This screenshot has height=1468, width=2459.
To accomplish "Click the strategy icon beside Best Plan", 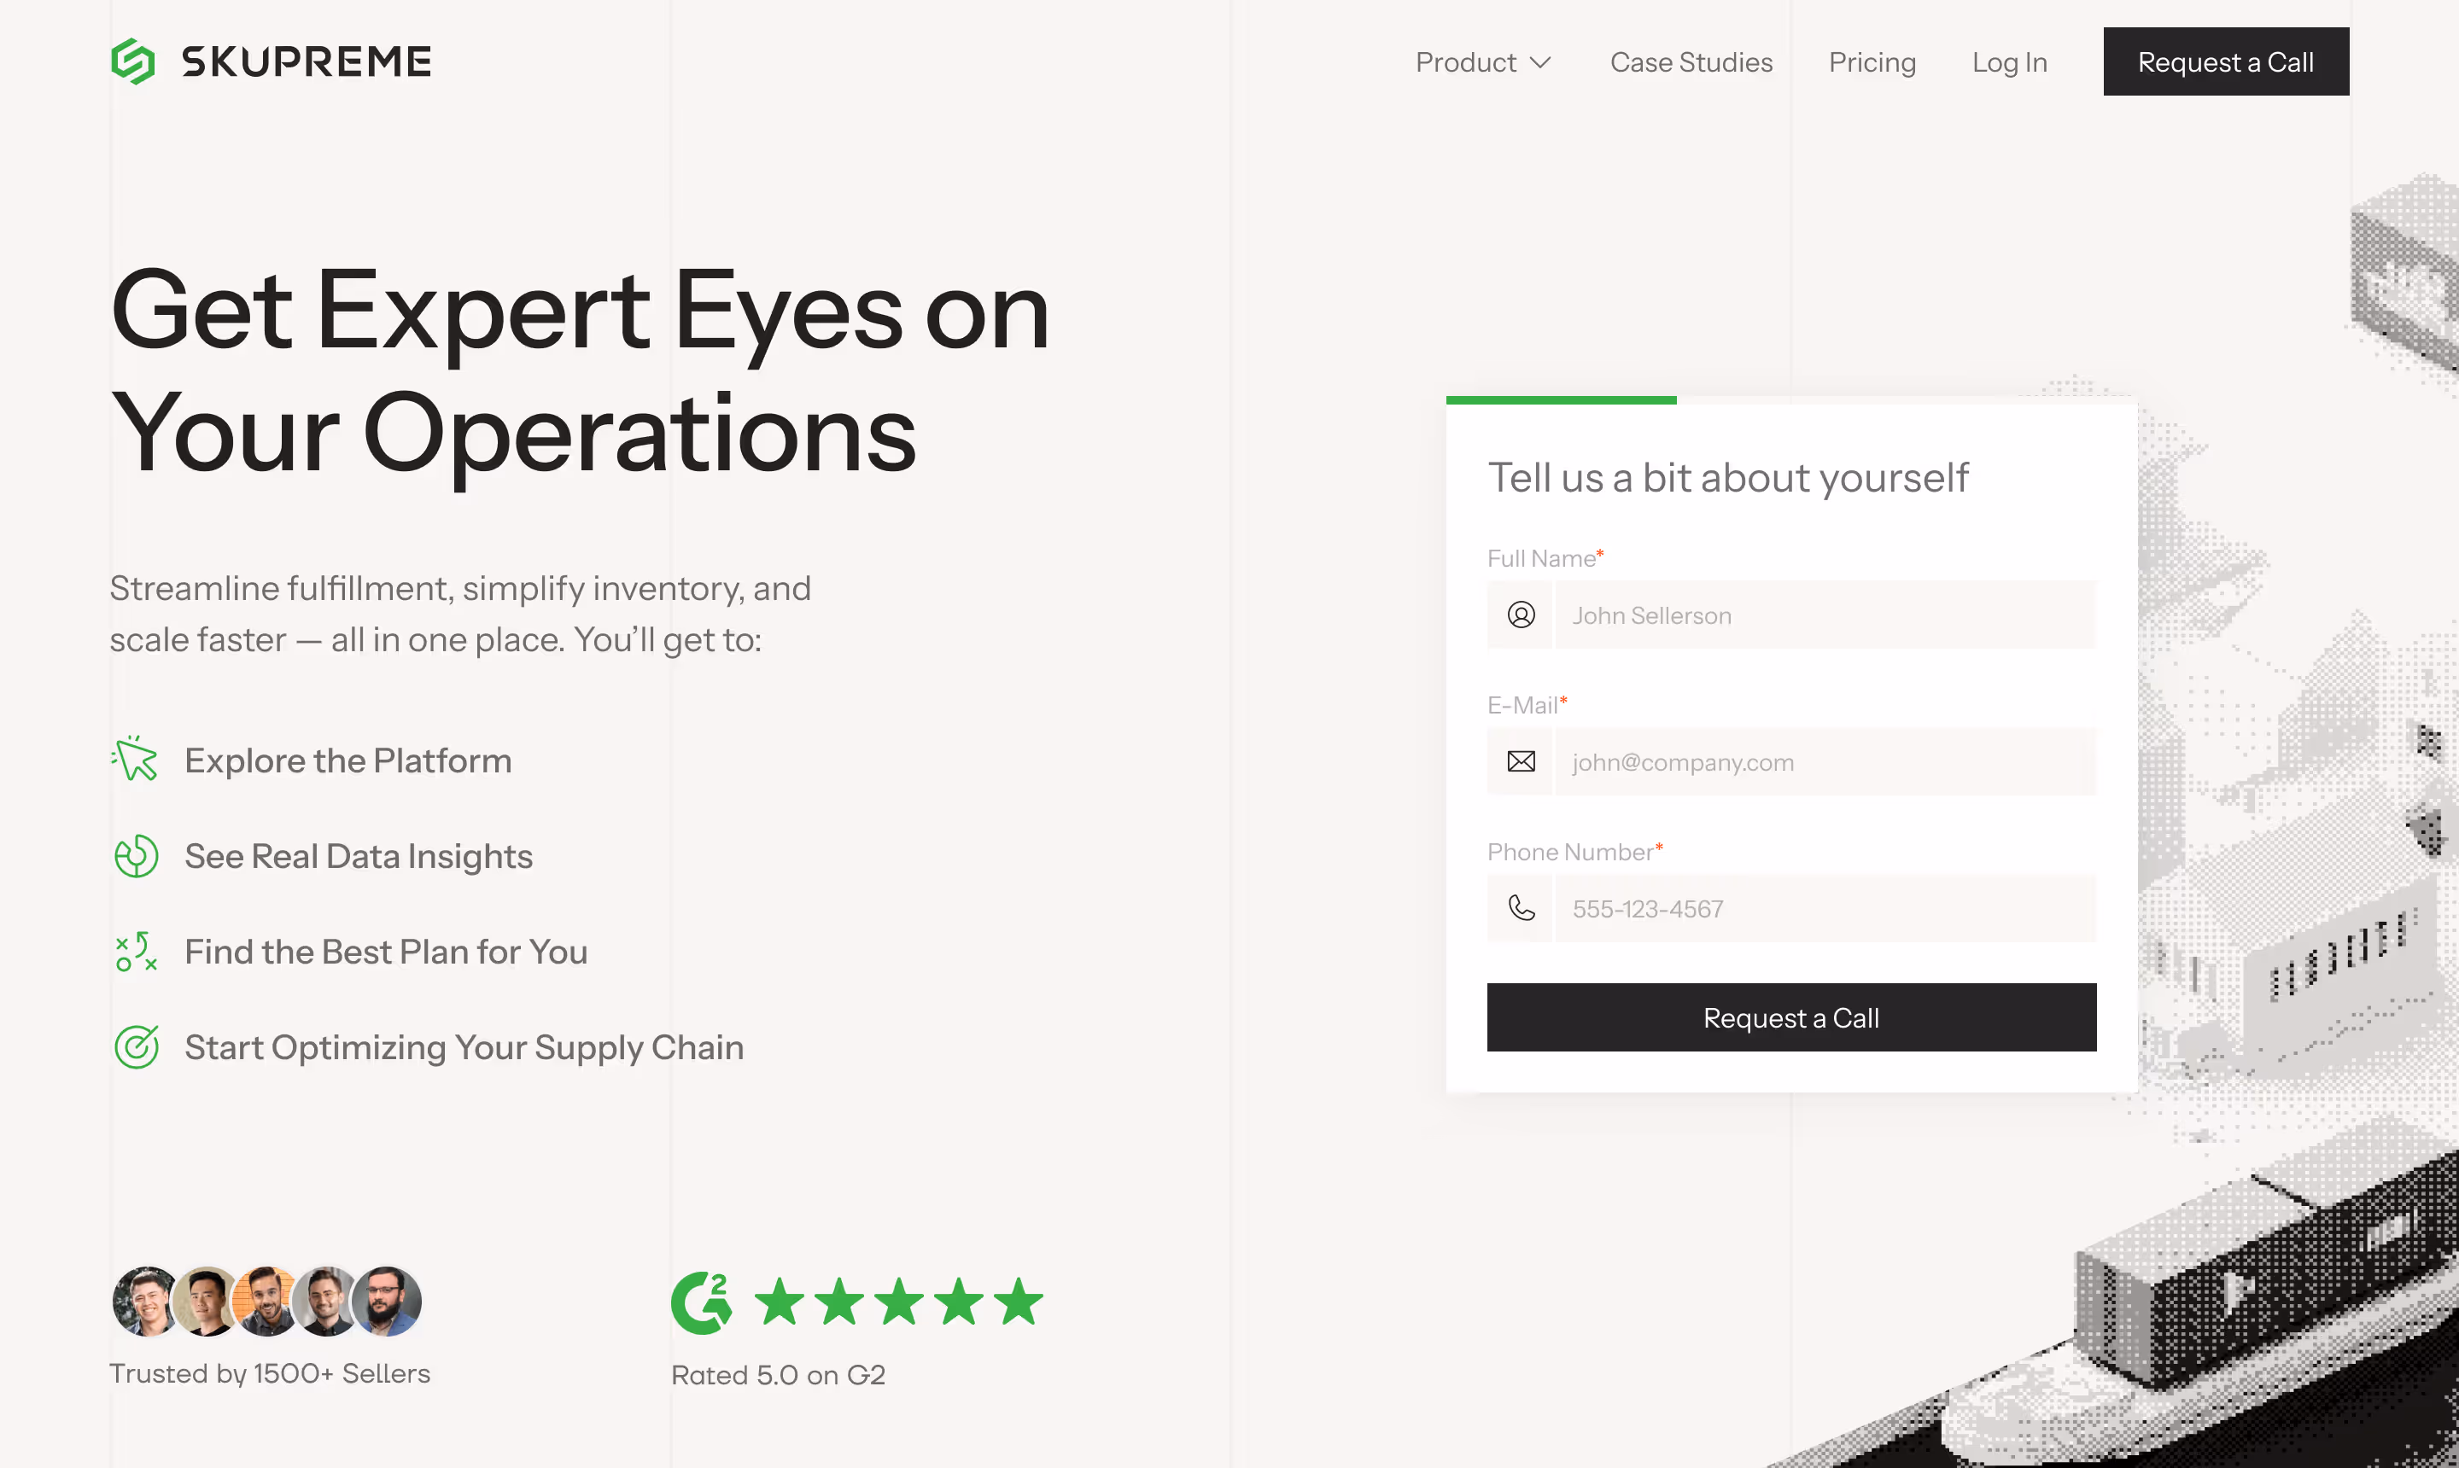I will tap(136, 952).
